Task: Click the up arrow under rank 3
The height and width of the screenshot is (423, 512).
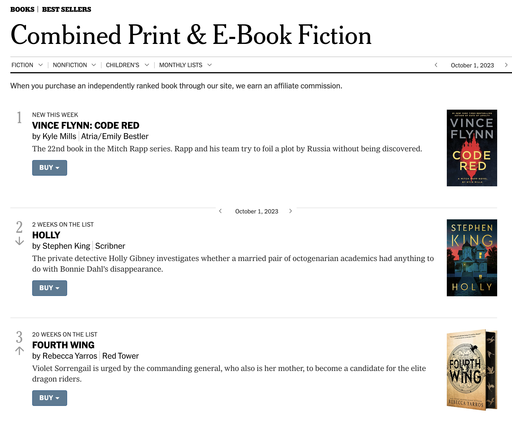Action: [x=19, y=351]
